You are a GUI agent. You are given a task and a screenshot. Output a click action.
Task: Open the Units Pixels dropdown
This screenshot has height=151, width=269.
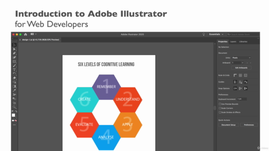pyautogui.click(x=241, y=58)
